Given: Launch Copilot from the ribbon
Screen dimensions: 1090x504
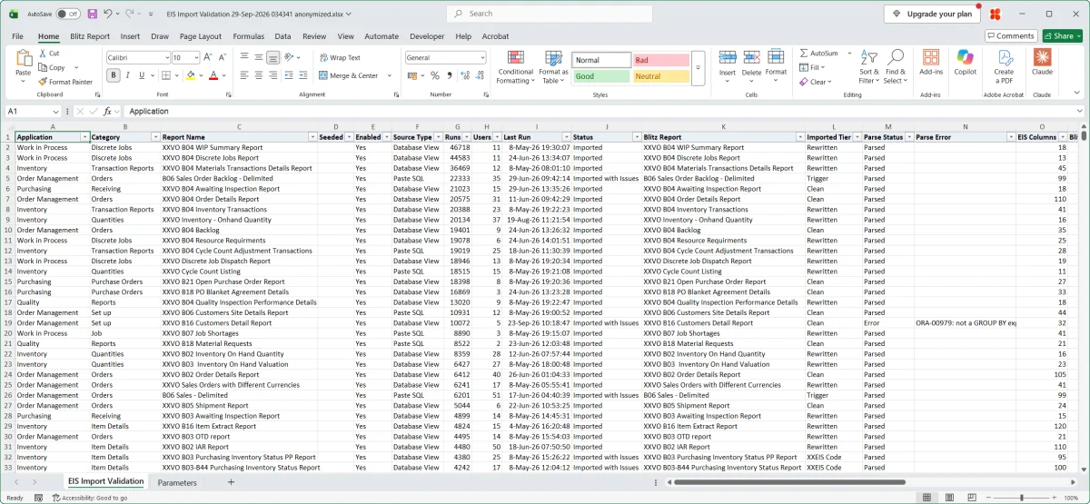Looking at the screenshot, I should (x=966, y=63).
